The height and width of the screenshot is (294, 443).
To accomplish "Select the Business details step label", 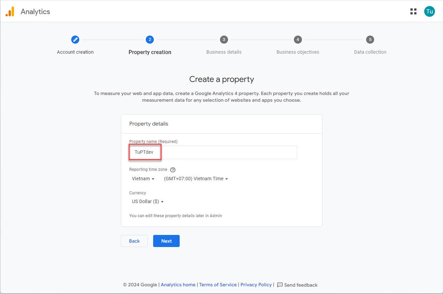I will pos(224,52).
